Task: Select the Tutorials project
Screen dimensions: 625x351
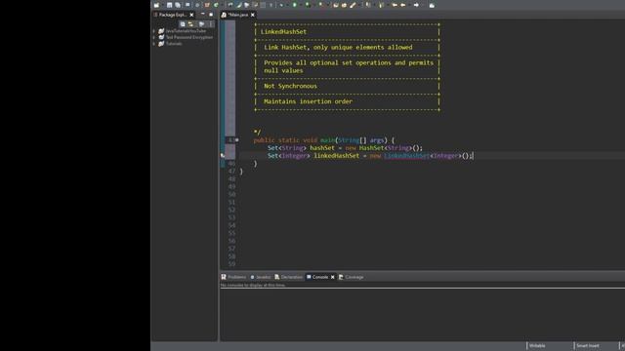Action: pyautogui.click(x=174, y=43)
